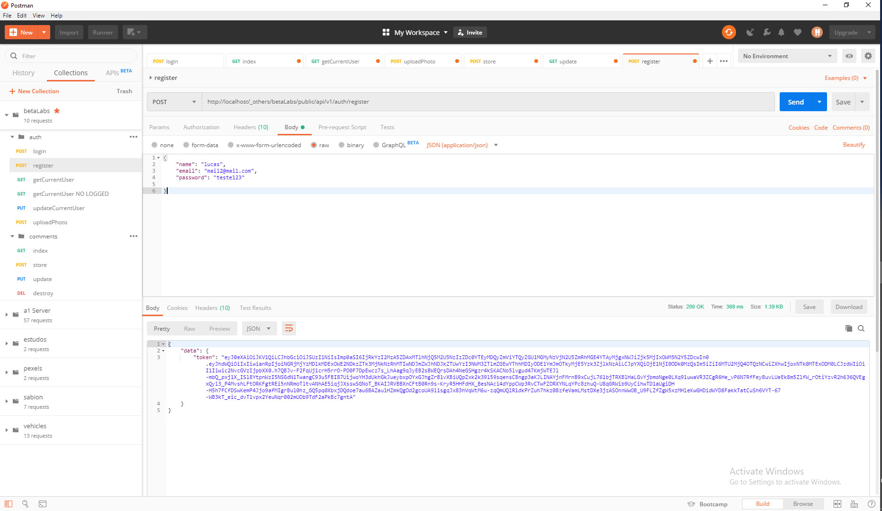Add a new request tab

click(x=710, y=61)
